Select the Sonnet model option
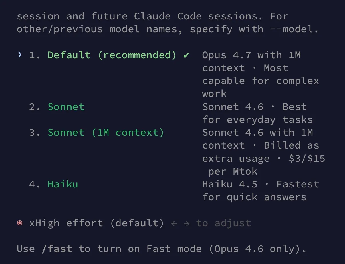 point(66,107)
